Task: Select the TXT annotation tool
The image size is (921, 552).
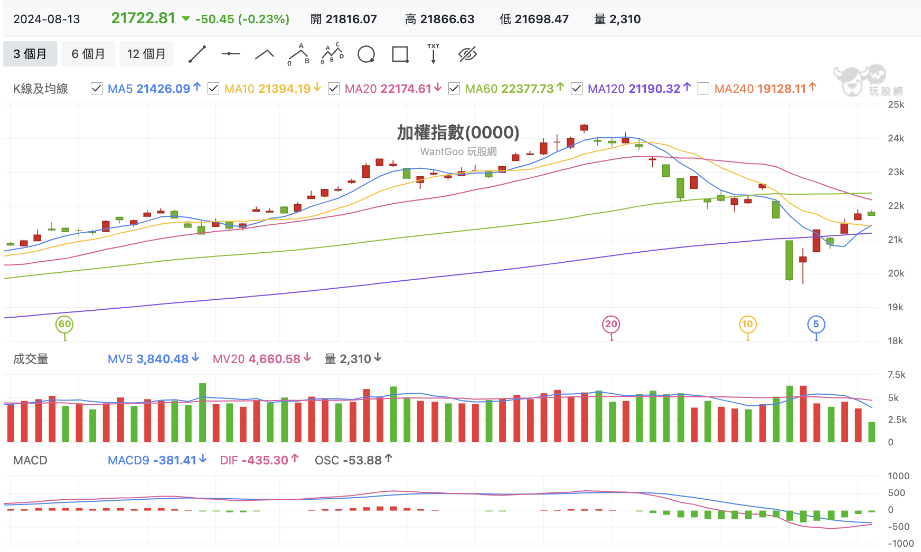Action: [x=433, y=53]
